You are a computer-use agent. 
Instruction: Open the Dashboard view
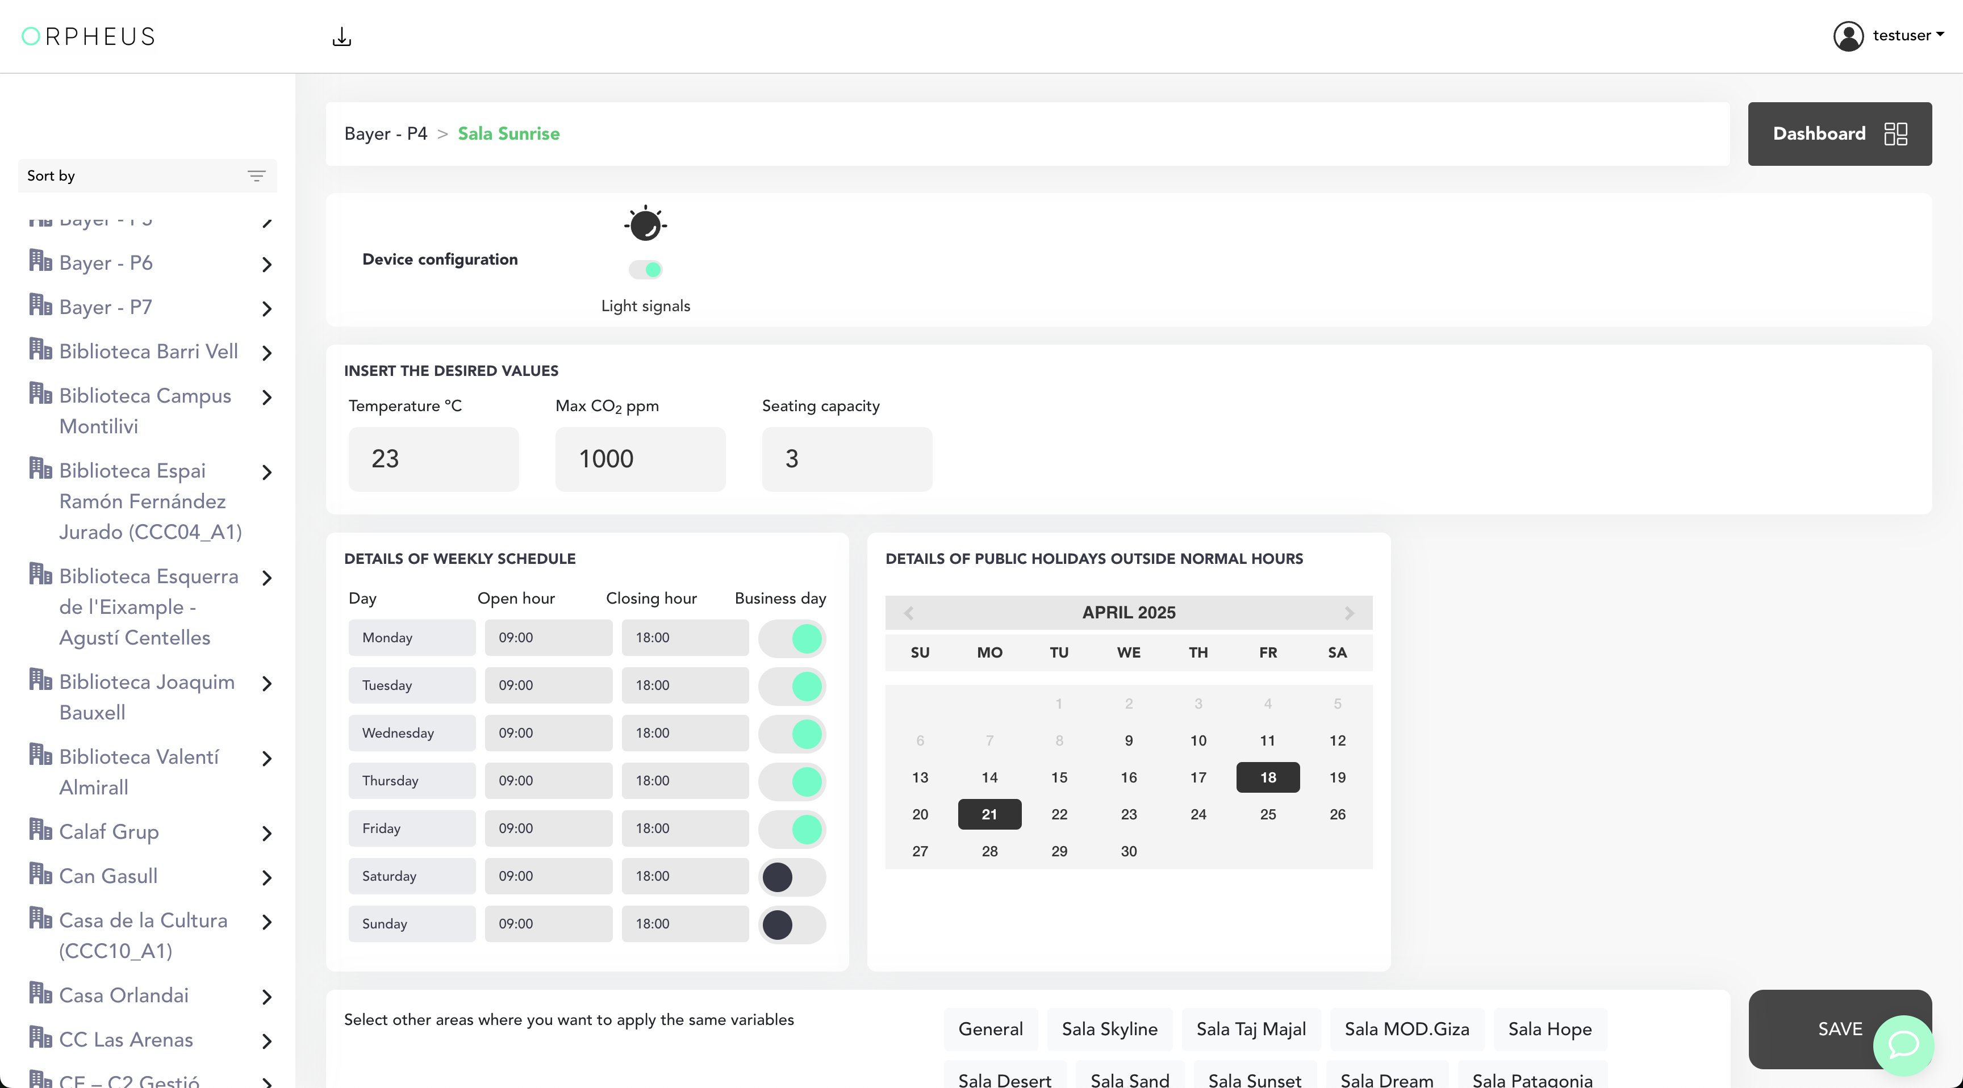click(1840, 134)
